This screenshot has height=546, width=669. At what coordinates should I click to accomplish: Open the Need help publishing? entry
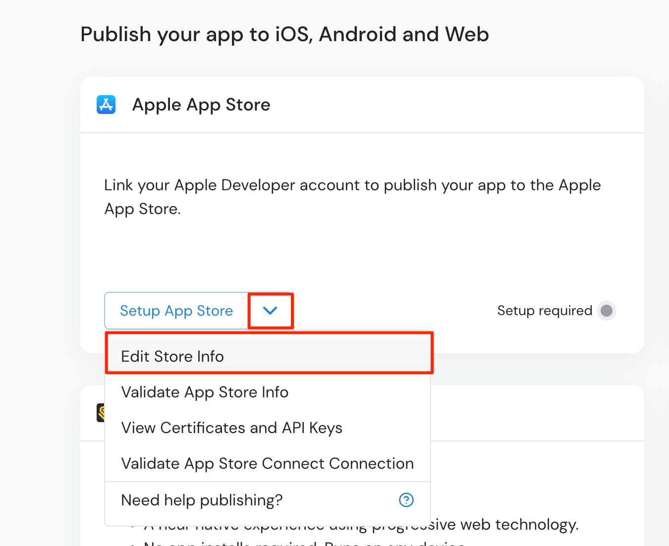(202, 500)
